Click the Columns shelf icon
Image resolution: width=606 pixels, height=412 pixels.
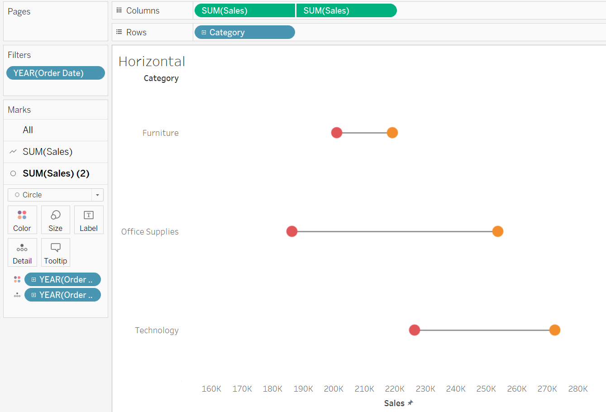[x=119, y=10]
